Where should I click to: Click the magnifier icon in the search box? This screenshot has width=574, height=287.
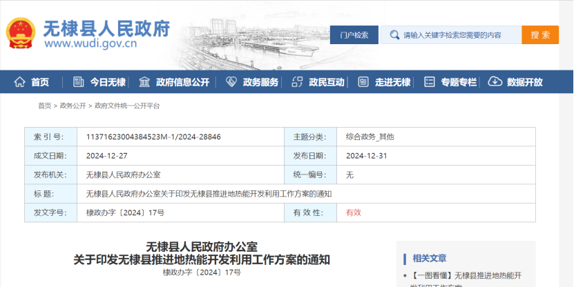point(394,35)
